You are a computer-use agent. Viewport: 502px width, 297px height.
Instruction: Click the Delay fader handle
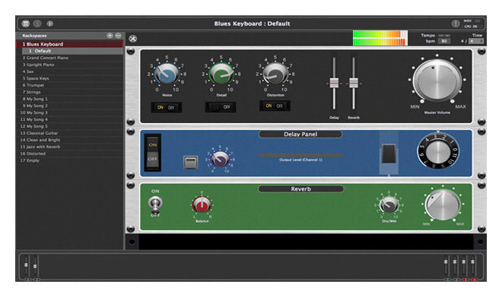(x=334, y=83)
